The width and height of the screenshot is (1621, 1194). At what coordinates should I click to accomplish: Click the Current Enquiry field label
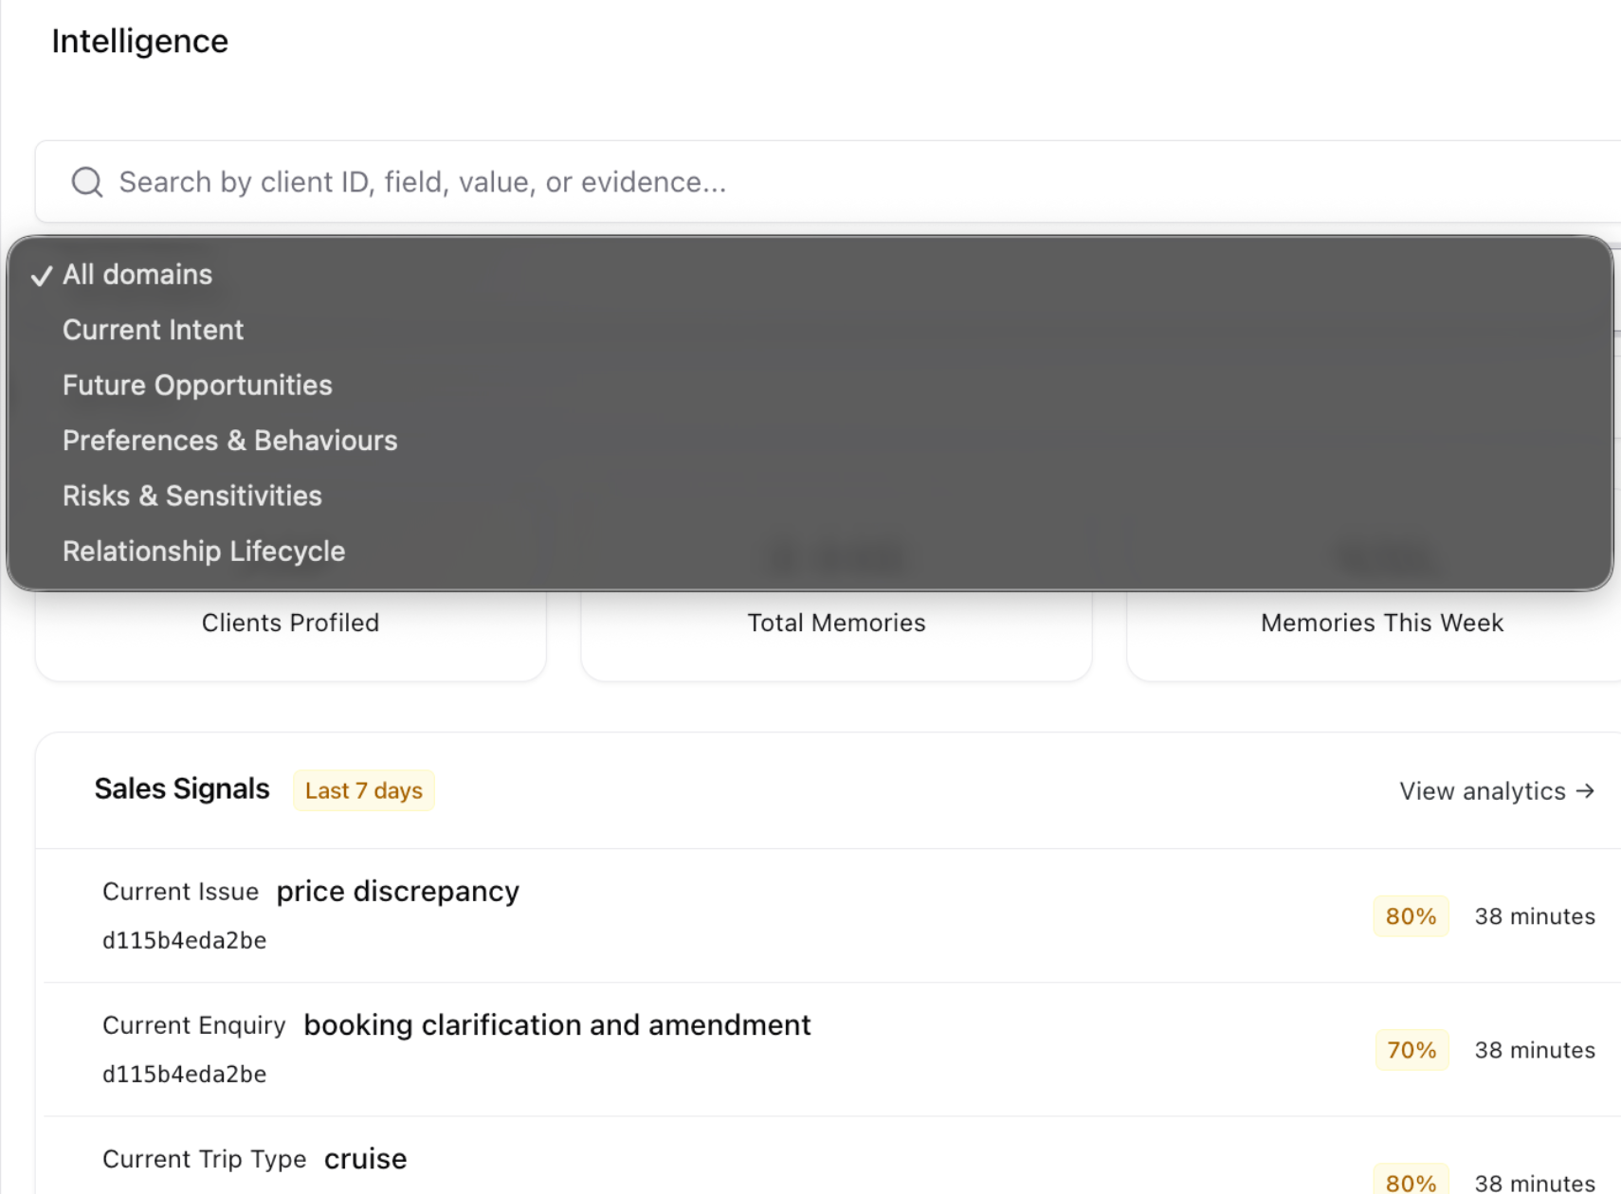tap(193, 1025)
